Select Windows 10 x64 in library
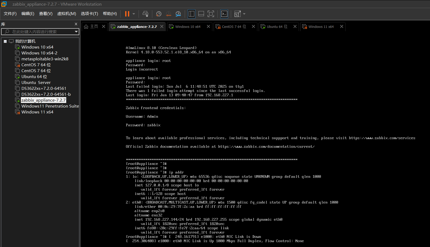 (37, 47)
